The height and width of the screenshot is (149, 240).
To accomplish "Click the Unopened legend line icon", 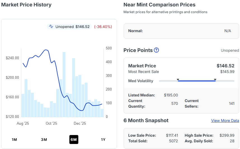I will click(x=51, y=27).
